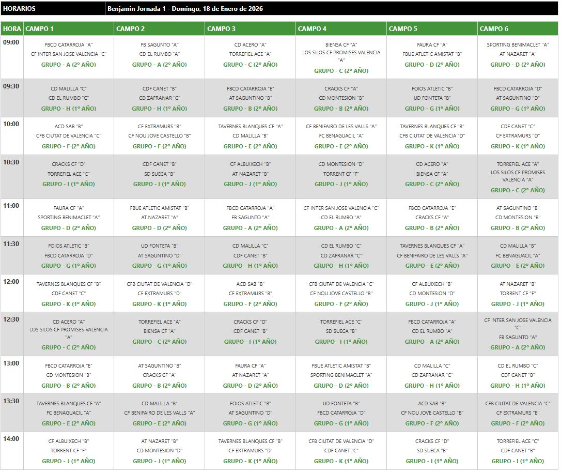This screenshot has width=561, height=473.
Task: Click the HORARIOS title label
Action: coord(20,9)
